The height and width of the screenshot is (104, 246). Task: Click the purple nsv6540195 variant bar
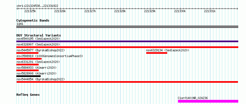[x=127, y=41]
